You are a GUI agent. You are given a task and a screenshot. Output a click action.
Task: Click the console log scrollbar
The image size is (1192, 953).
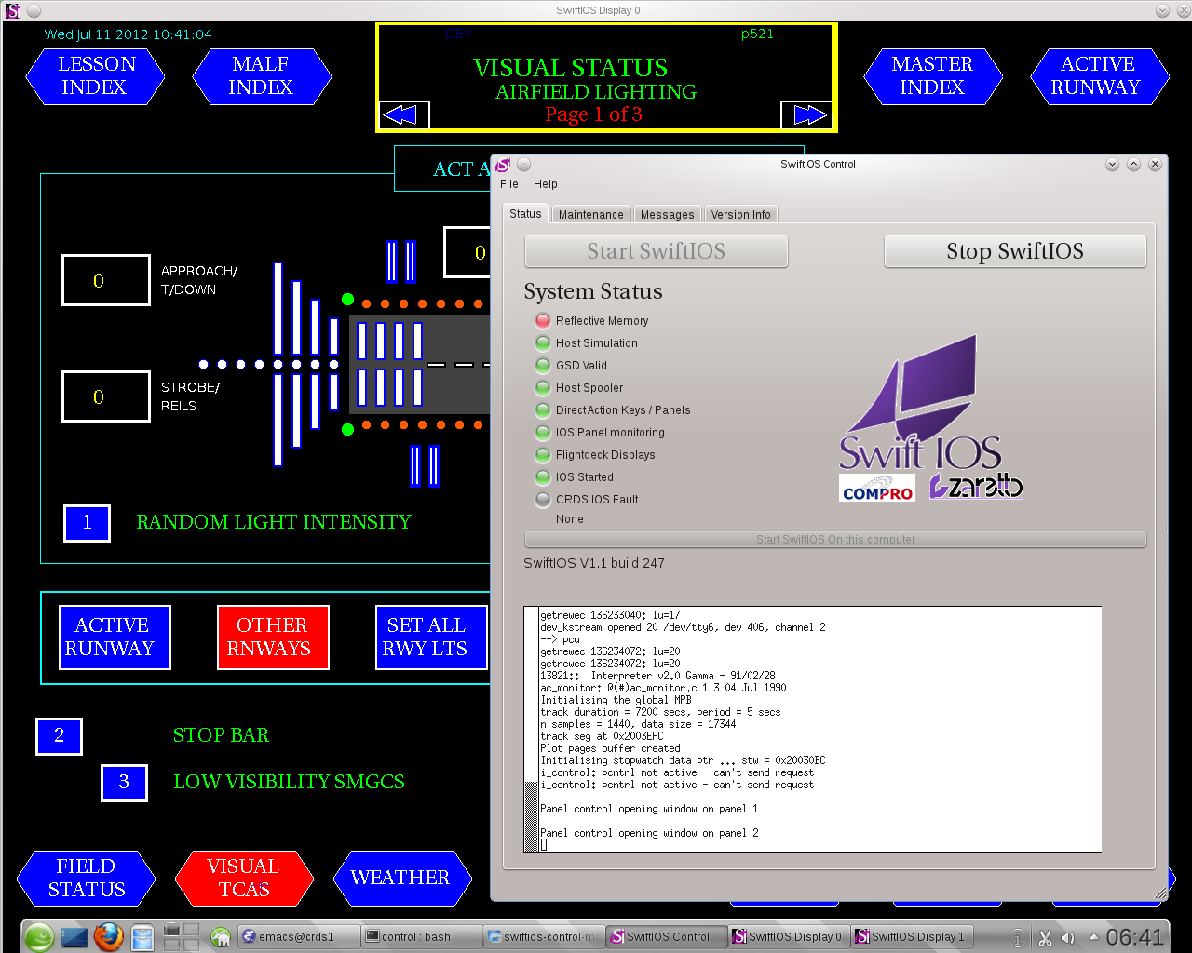pos(532,729)
